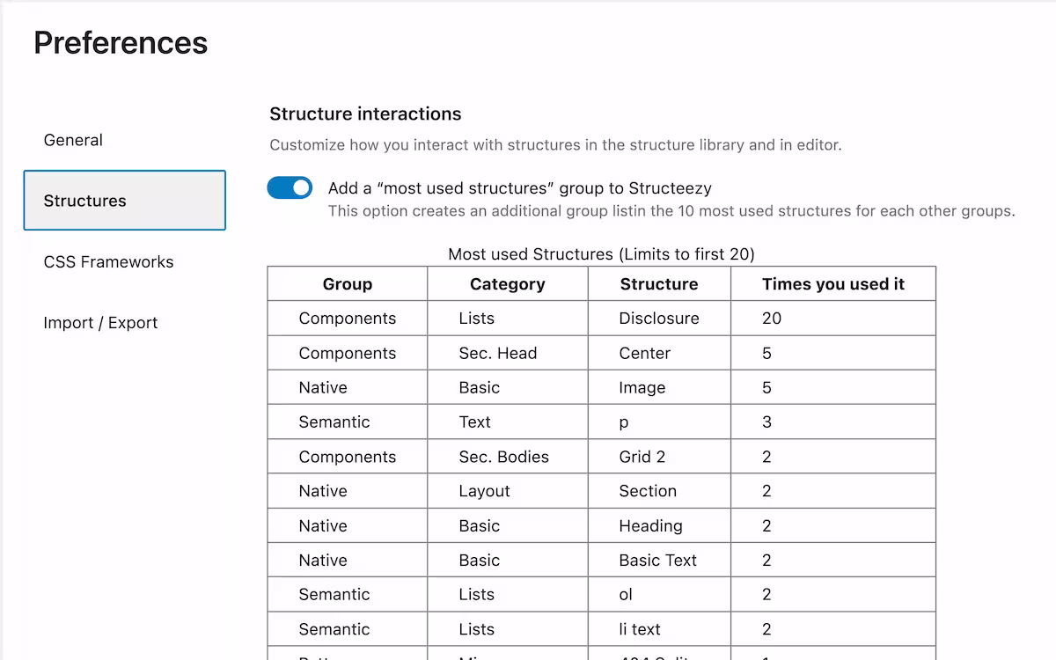
Task: Click the Heading structure cell
Action: (x=650, y=526)
